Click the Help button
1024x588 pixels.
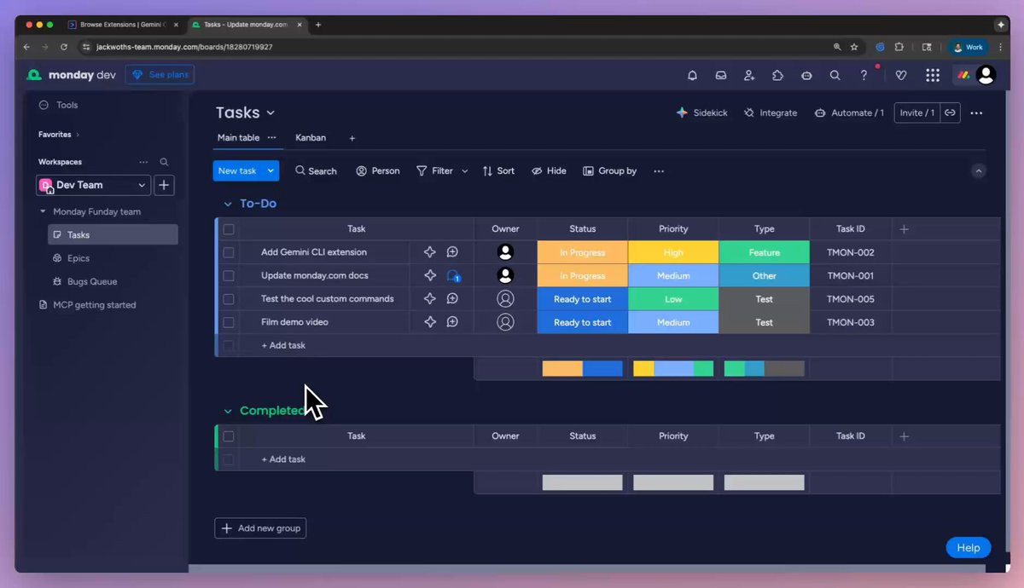tap(969, 548)
